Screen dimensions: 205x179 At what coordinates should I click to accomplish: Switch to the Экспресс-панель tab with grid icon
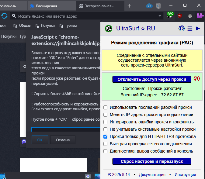tap(100, 6)
